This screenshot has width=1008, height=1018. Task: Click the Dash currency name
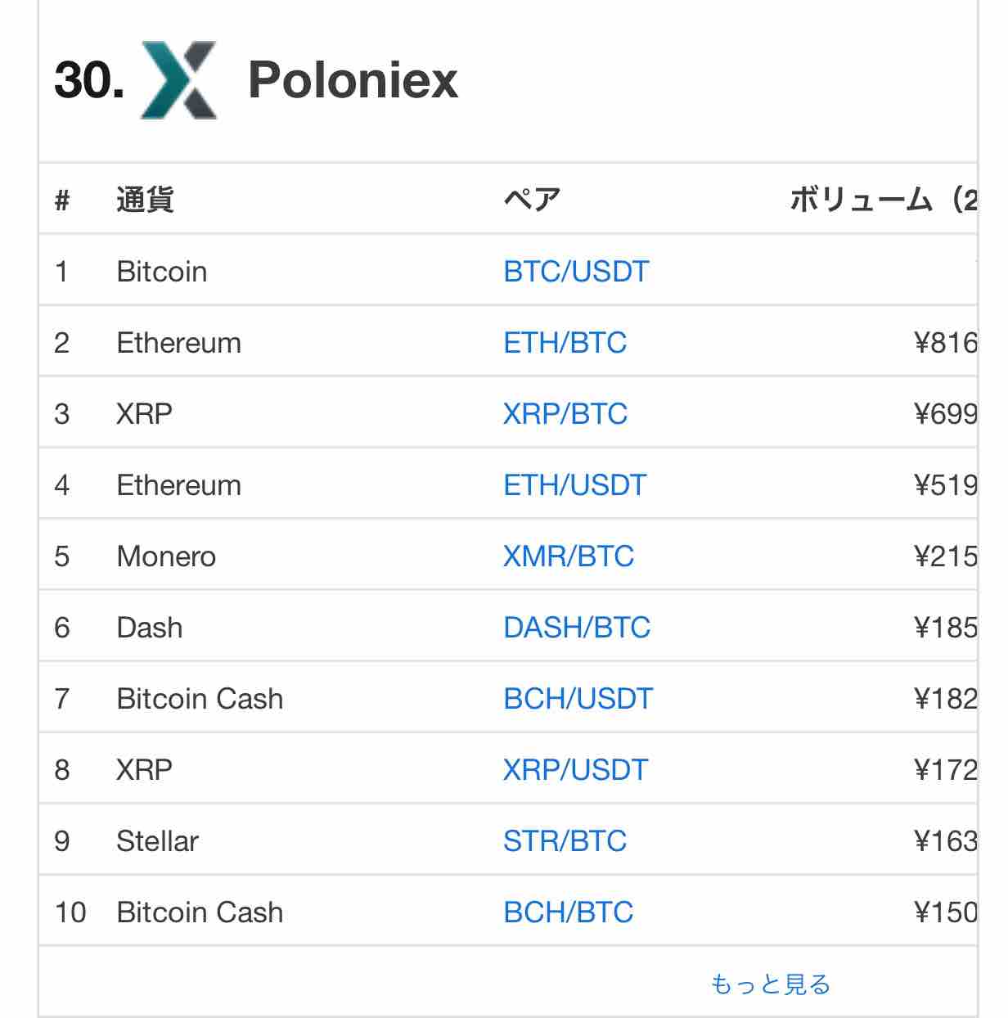coord(150,627)
